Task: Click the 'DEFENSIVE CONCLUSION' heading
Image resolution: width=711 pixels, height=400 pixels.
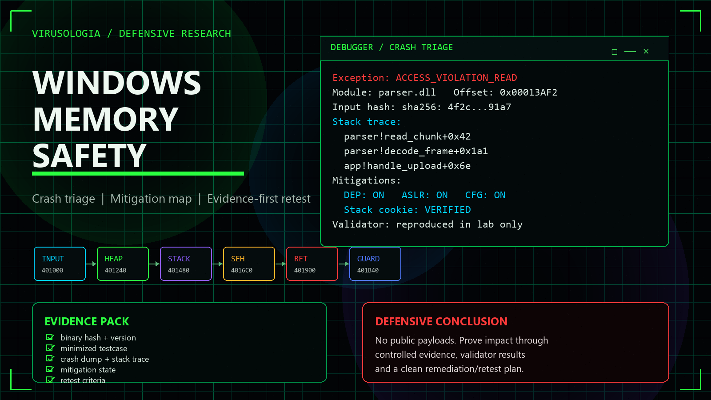Action: pyautogui.click(x=441, y=321)
